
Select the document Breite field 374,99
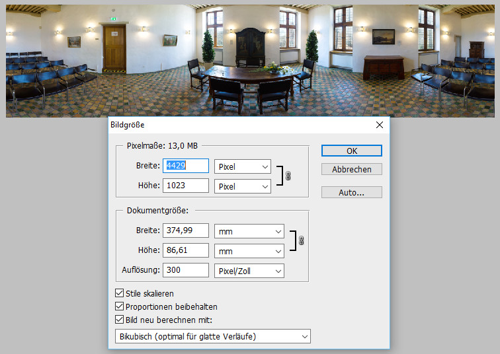tap(186, 231)
